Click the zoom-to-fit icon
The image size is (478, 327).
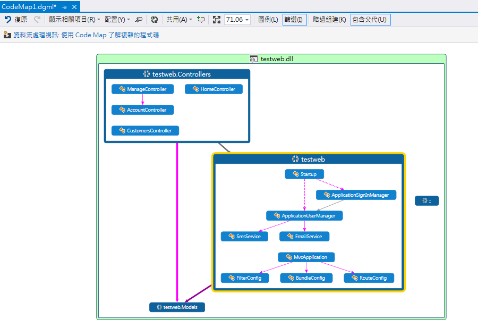click(217, 20)
